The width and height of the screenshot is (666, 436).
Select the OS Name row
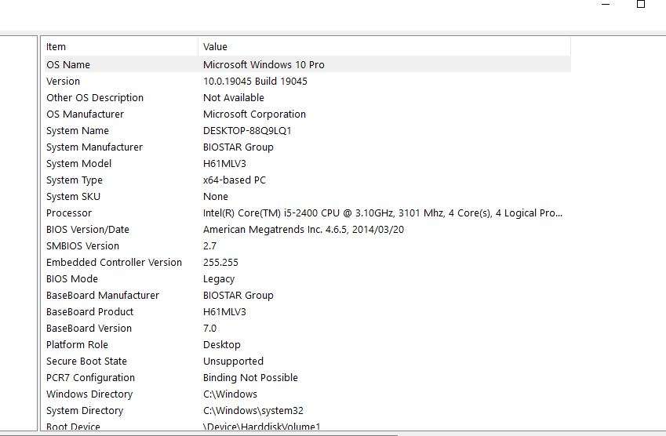pos(68,65)
